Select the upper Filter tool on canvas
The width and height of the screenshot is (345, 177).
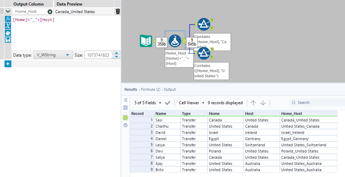point(204,24)
